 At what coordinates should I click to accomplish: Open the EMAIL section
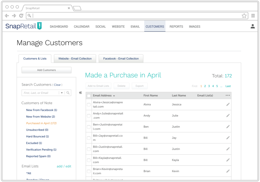pyautogui.click(x=135, y=26)
